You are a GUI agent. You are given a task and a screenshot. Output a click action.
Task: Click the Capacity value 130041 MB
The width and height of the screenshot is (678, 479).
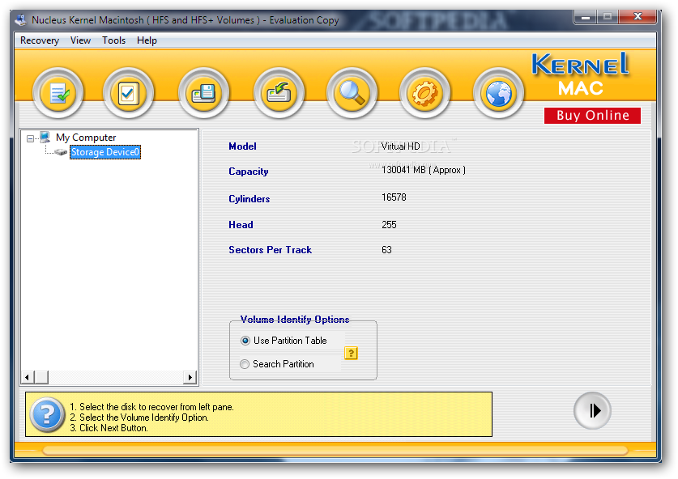tap(424, 170)
